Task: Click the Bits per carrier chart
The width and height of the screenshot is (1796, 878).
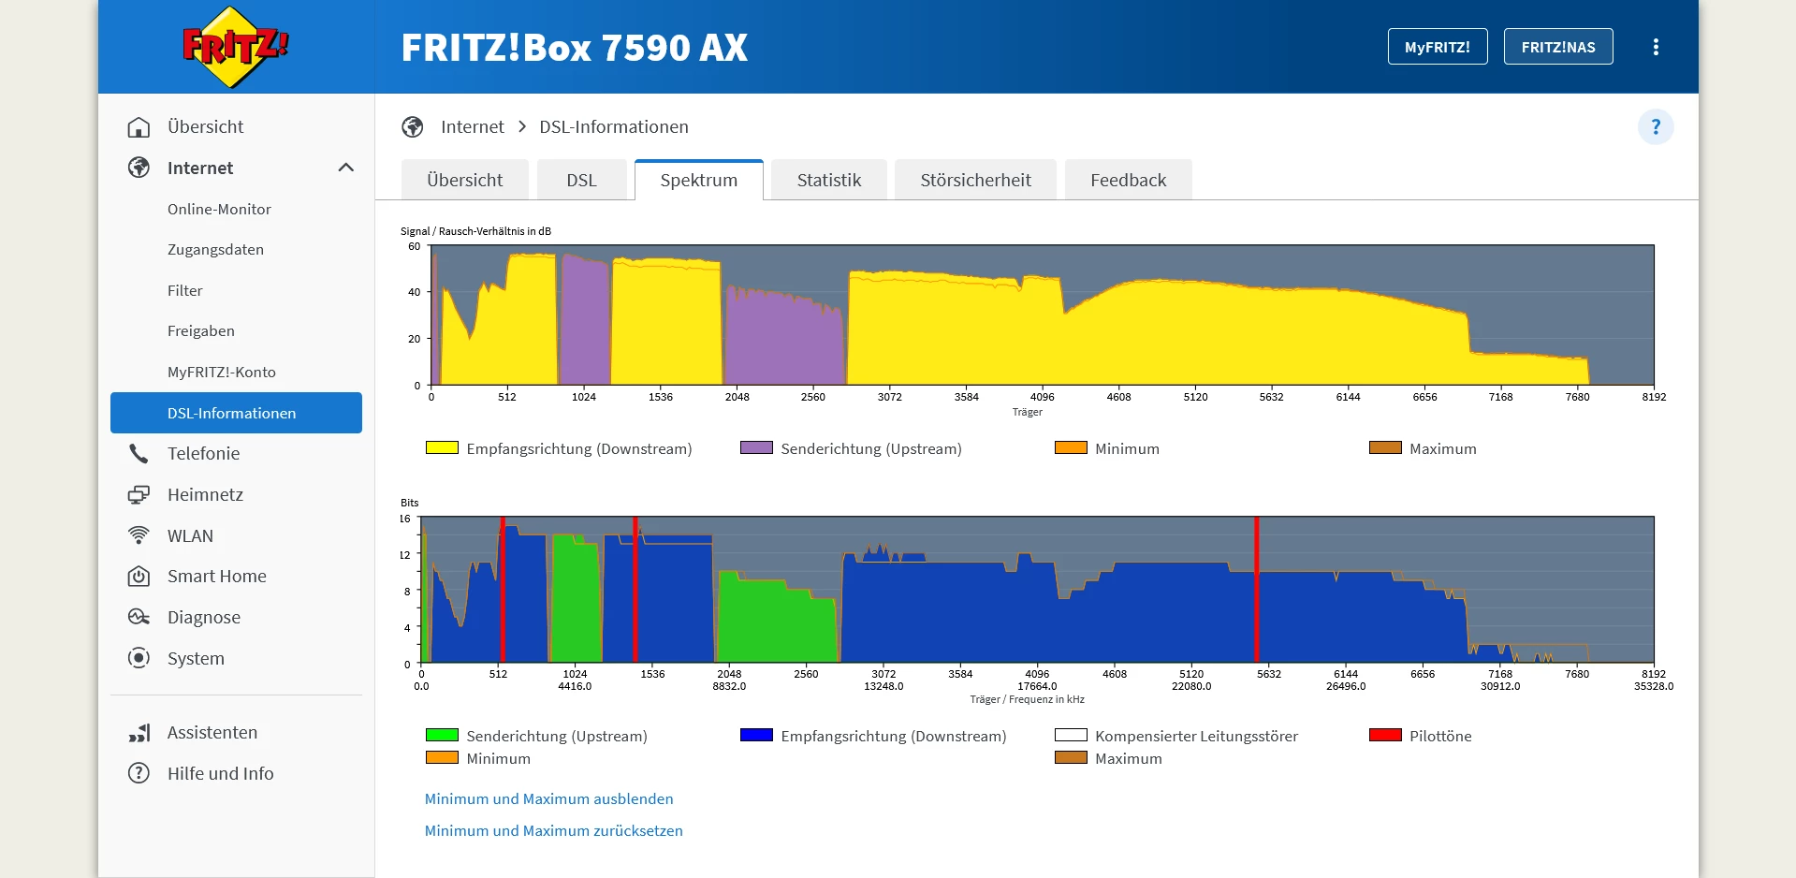Action: pyautogui.click(x=1038, y=590)
